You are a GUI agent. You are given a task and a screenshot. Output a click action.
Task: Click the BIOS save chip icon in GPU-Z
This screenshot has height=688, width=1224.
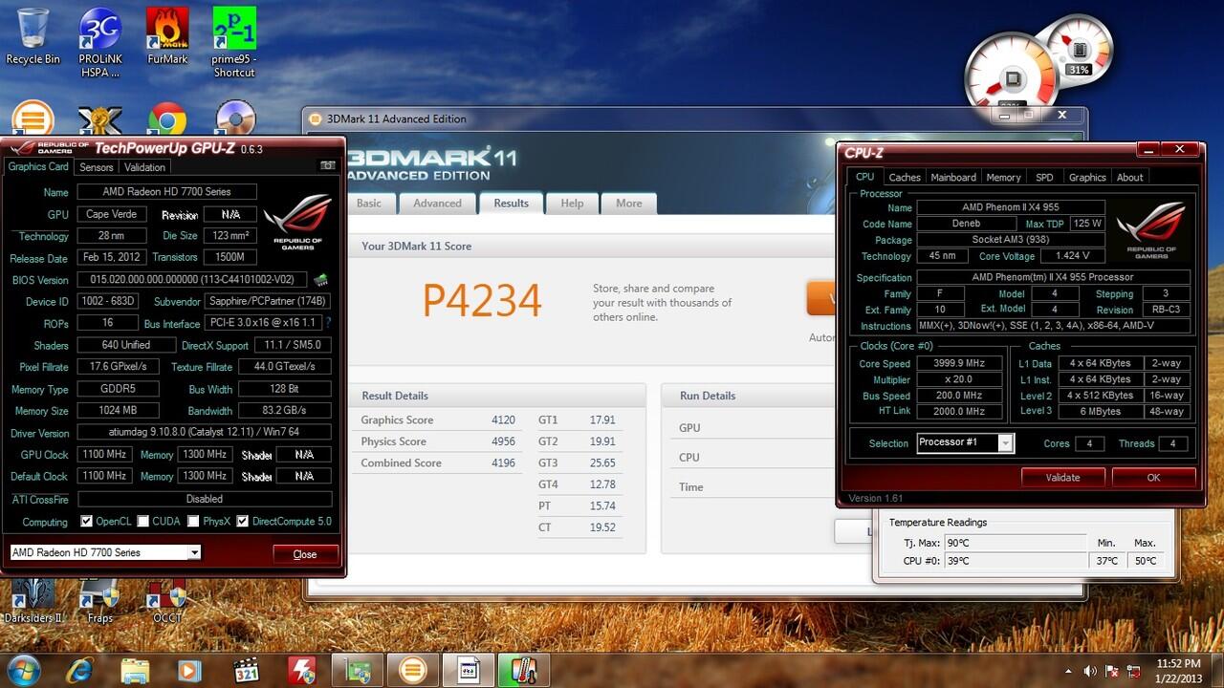[321, 280]
